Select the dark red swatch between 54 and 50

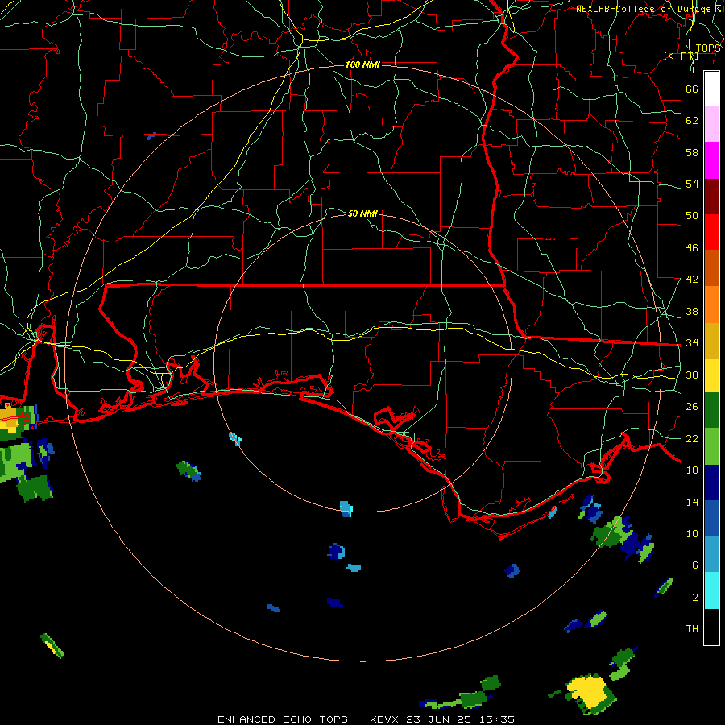point(711,196)
